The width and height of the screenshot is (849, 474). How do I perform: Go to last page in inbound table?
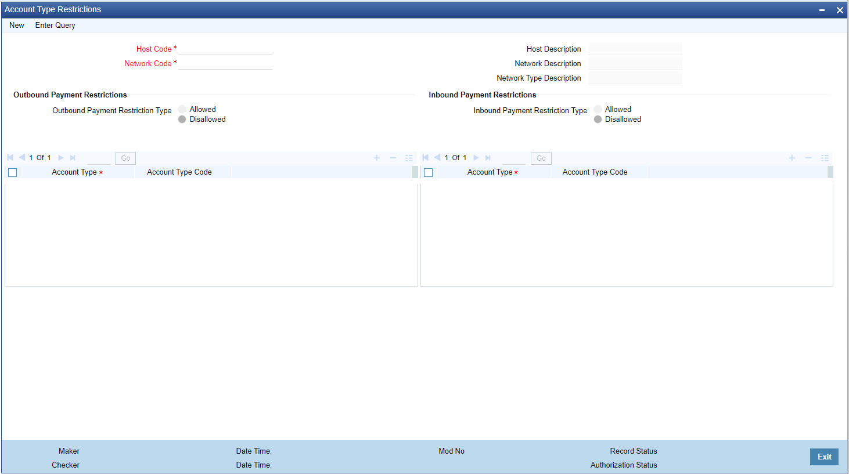(x=488, y=158)
